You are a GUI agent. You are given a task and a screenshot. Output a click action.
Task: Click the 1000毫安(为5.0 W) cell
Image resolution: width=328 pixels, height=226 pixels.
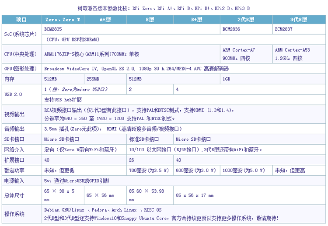pos(246,170)
